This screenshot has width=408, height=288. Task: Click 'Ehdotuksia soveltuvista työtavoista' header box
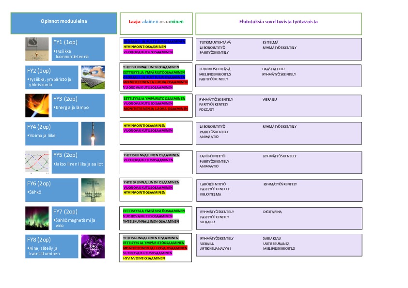tap(279, 23)
